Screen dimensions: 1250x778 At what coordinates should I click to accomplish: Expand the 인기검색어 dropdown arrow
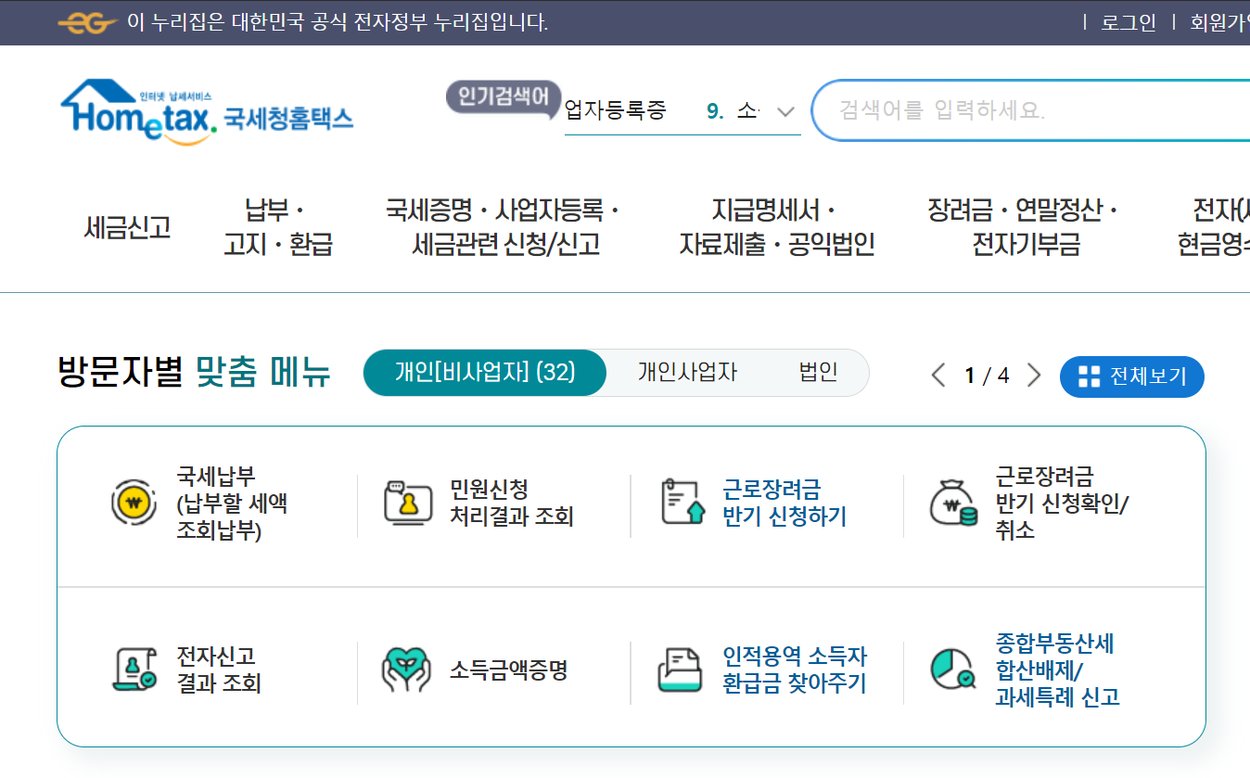[785, 110]
